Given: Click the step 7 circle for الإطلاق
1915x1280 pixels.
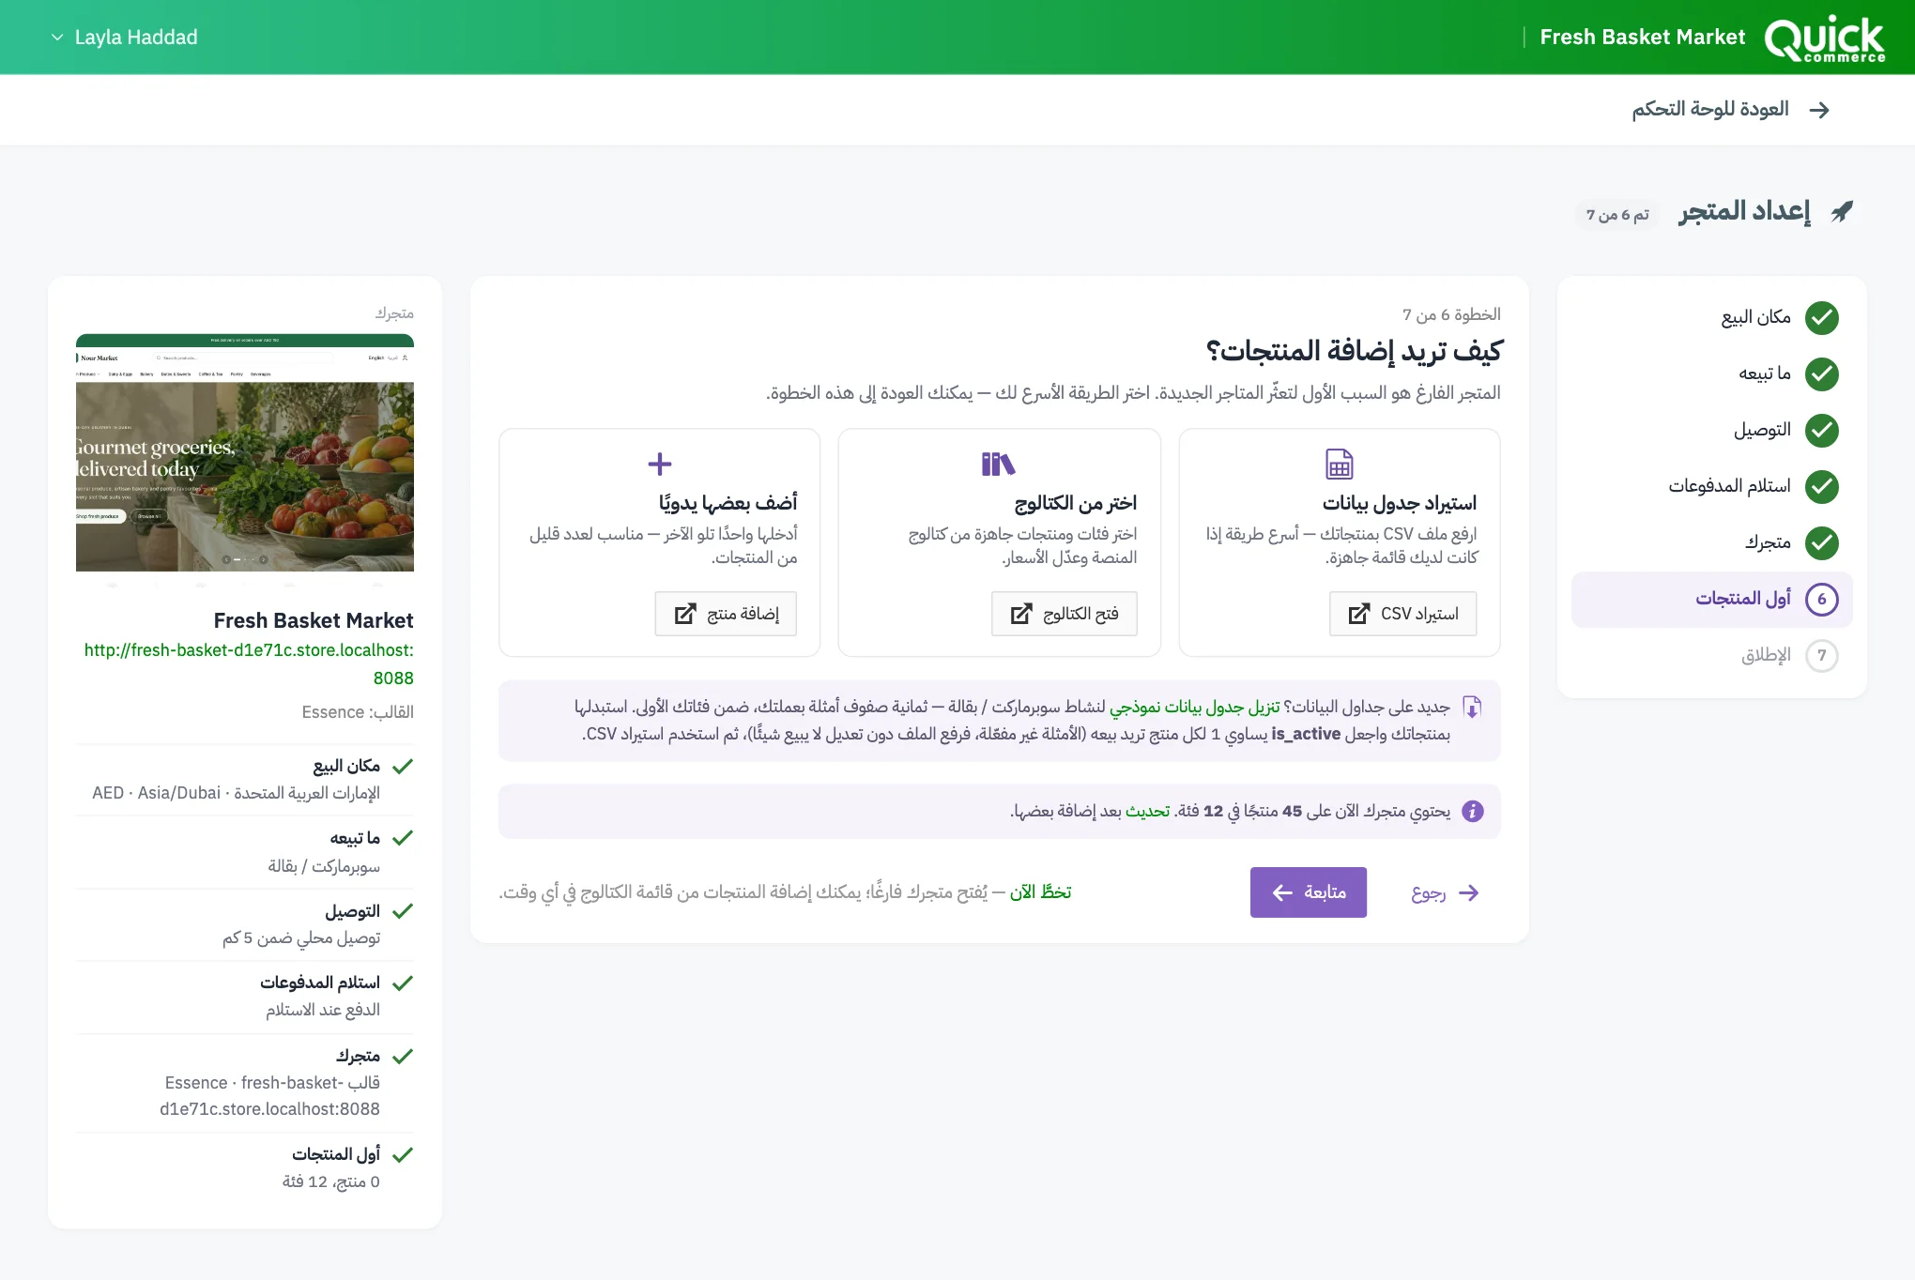Looking at the screenshot, I should (1822, 656).
